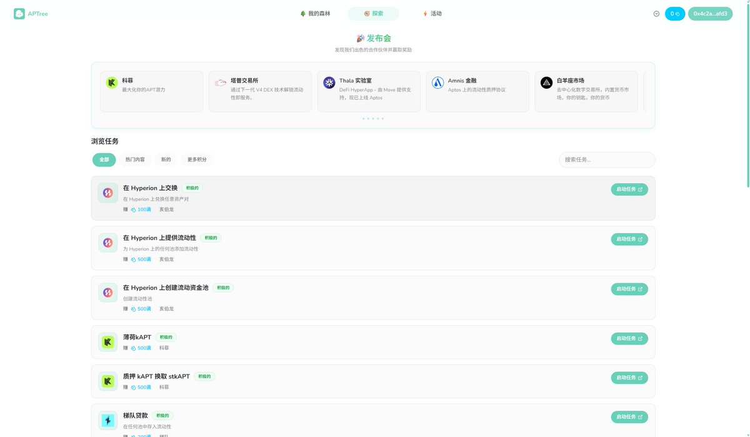750x437 pixels.
Task: Click the 梯队贷款 task title
Action: pos(136,416)
